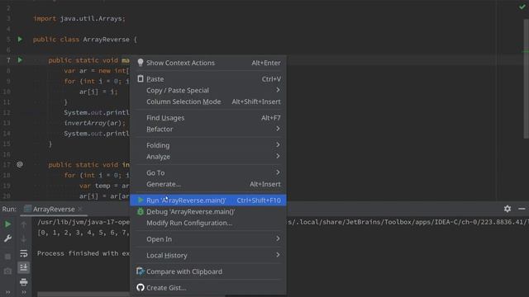Expand the Analyze submenu
This screenshot has width=529, height=297.
coord(208,157)
